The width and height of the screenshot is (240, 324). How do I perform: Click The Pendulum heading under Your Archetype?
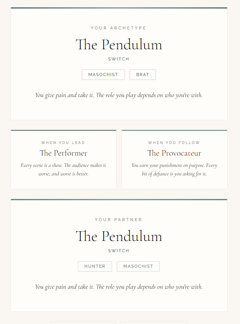(x=119, y=45)
